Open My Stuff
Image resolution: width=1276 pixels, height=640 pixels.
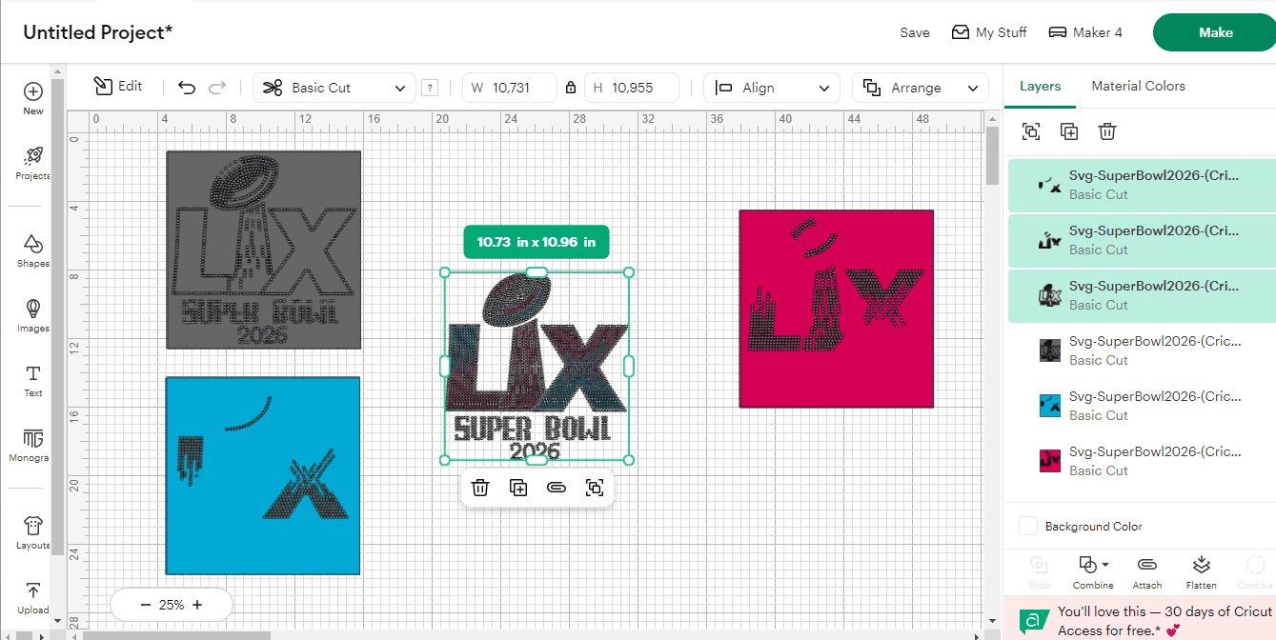pos(989,32)
